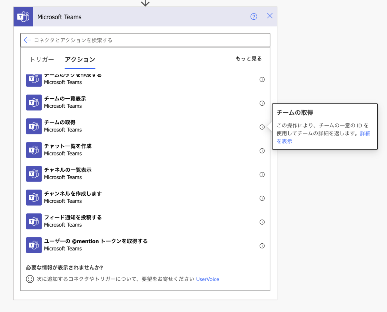Viewport: 387px width, 312px height.
Task: Show info for フィード通知を投稿する
Action: coord(262,222)
